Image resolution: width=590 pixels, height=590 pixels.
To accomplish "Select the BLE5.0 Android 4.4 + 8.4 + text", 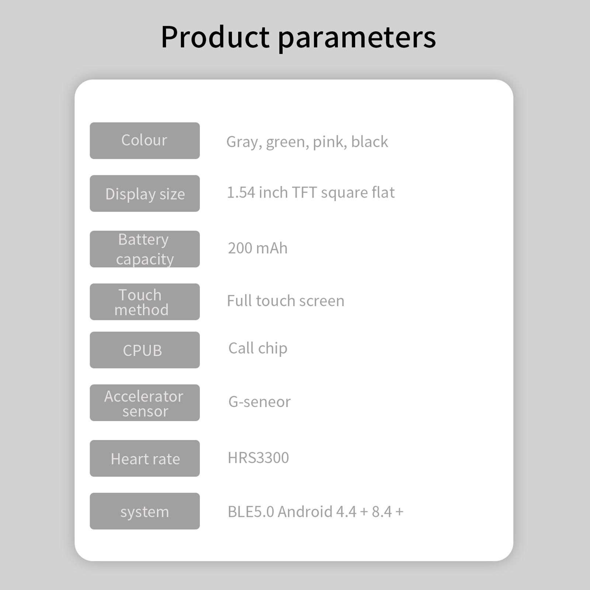I will click(x=316, y=511).
